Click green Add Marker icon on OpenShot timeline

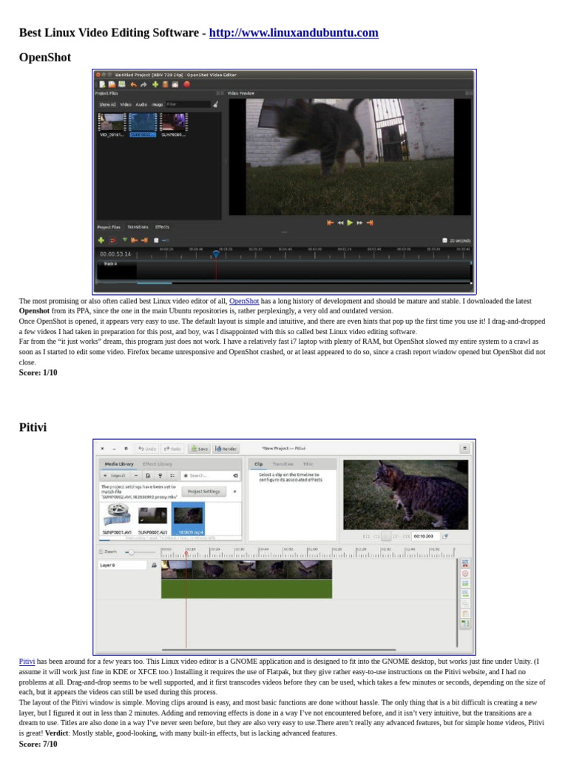[x=125, y=240]
